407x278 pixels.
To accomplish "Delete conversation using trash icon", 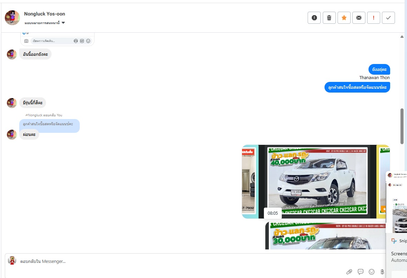I will 329,18.
